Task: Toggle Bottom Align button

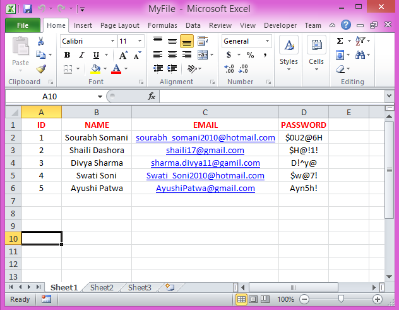Action: point(187,41)
